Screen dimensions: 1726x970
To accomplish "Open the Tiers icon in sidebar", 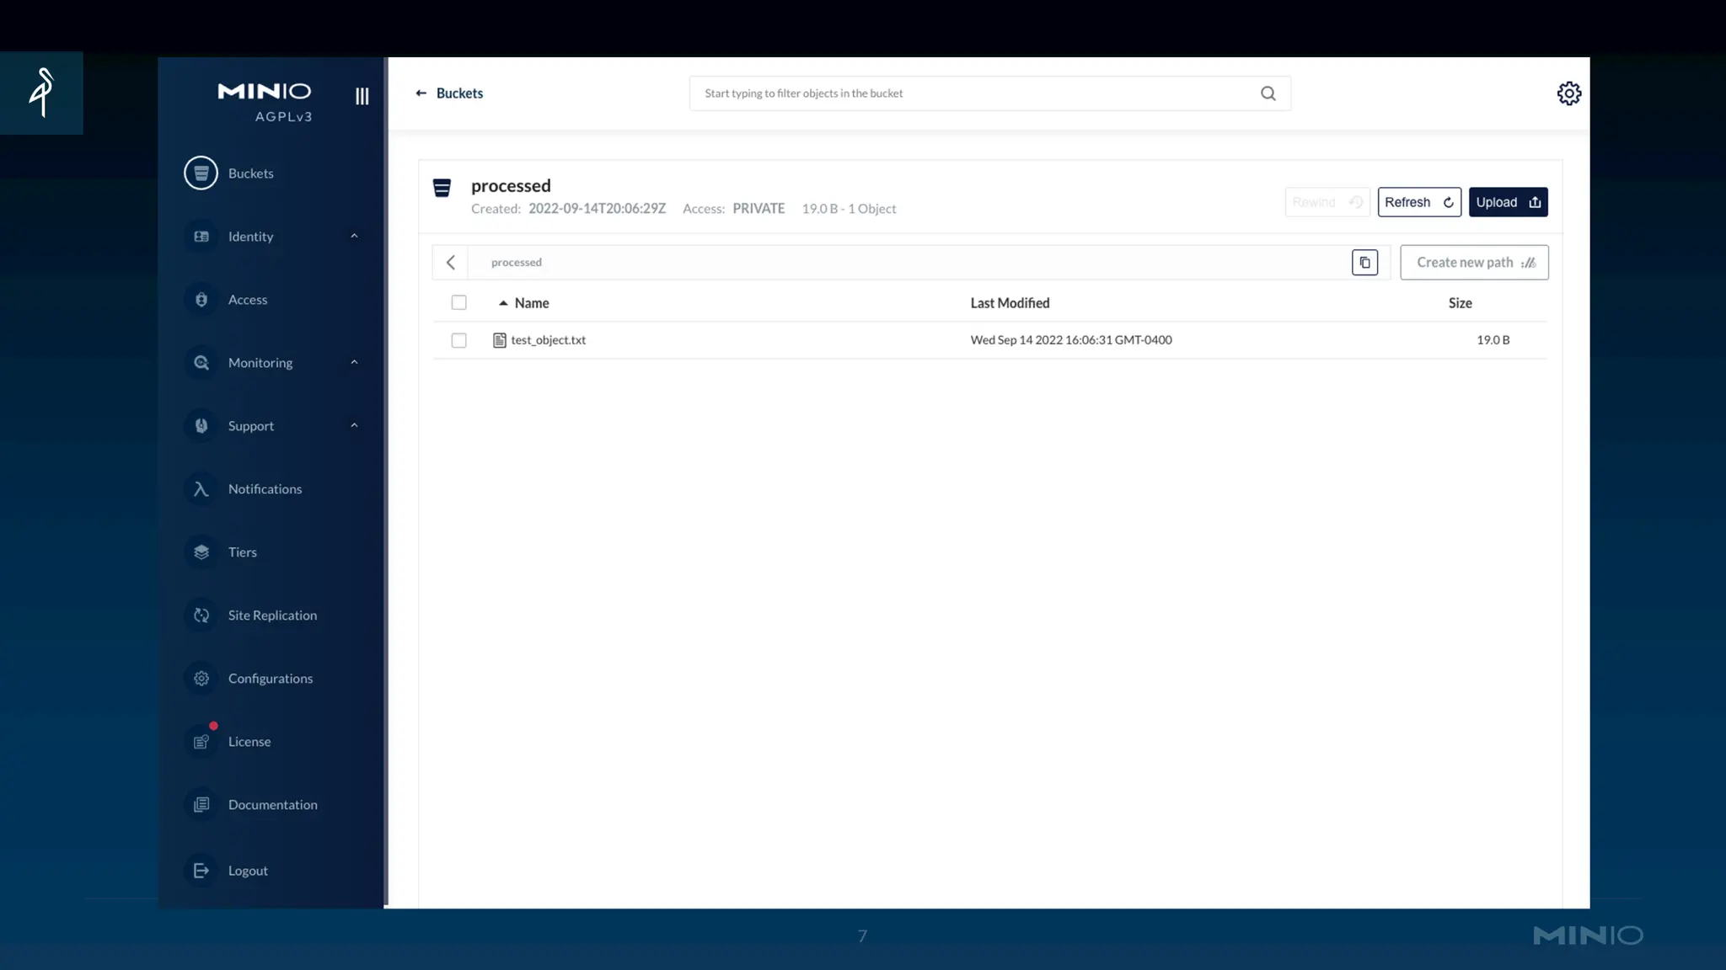I will (x=201, y=552).
